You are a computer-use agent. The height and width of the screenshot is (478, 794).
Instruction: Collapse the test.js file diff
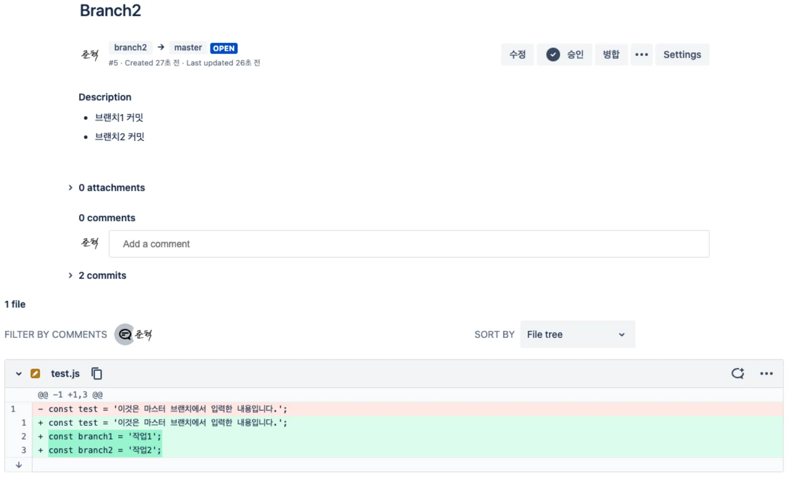click(19, 373)
